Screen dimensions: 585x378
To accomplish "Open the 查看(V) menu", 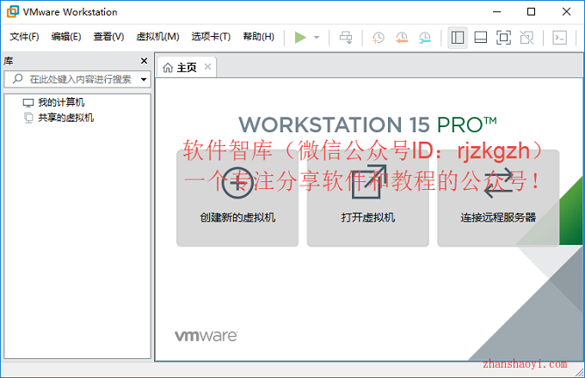I will click(108, 36).
